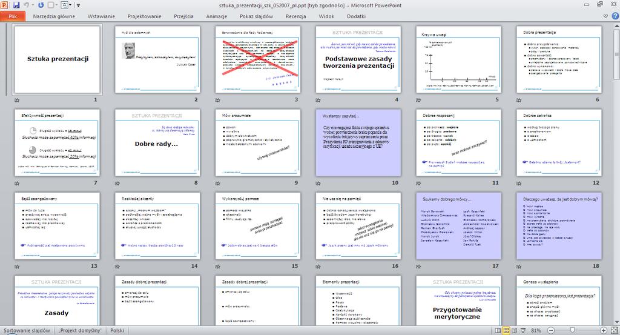Click the transition star icon under slide 9

(x=217, y=183)
